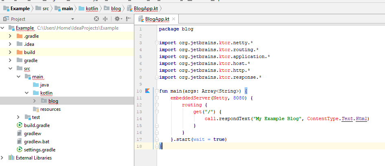385x166 pixels.
Task: Click BlogApp.kt in the breadcrumb bar
Action: coord(142,9)
